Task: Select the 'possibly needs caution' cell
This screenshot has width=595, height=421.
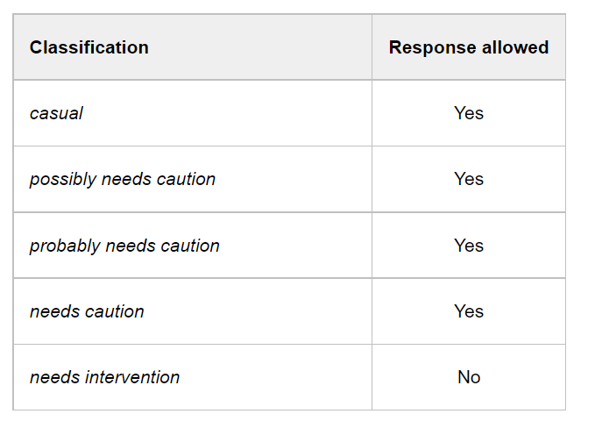Action: click(x=122, y=179)
